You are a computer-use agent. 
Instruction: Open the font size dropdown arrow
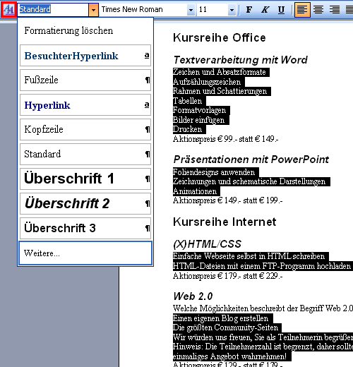coord(232,10)
